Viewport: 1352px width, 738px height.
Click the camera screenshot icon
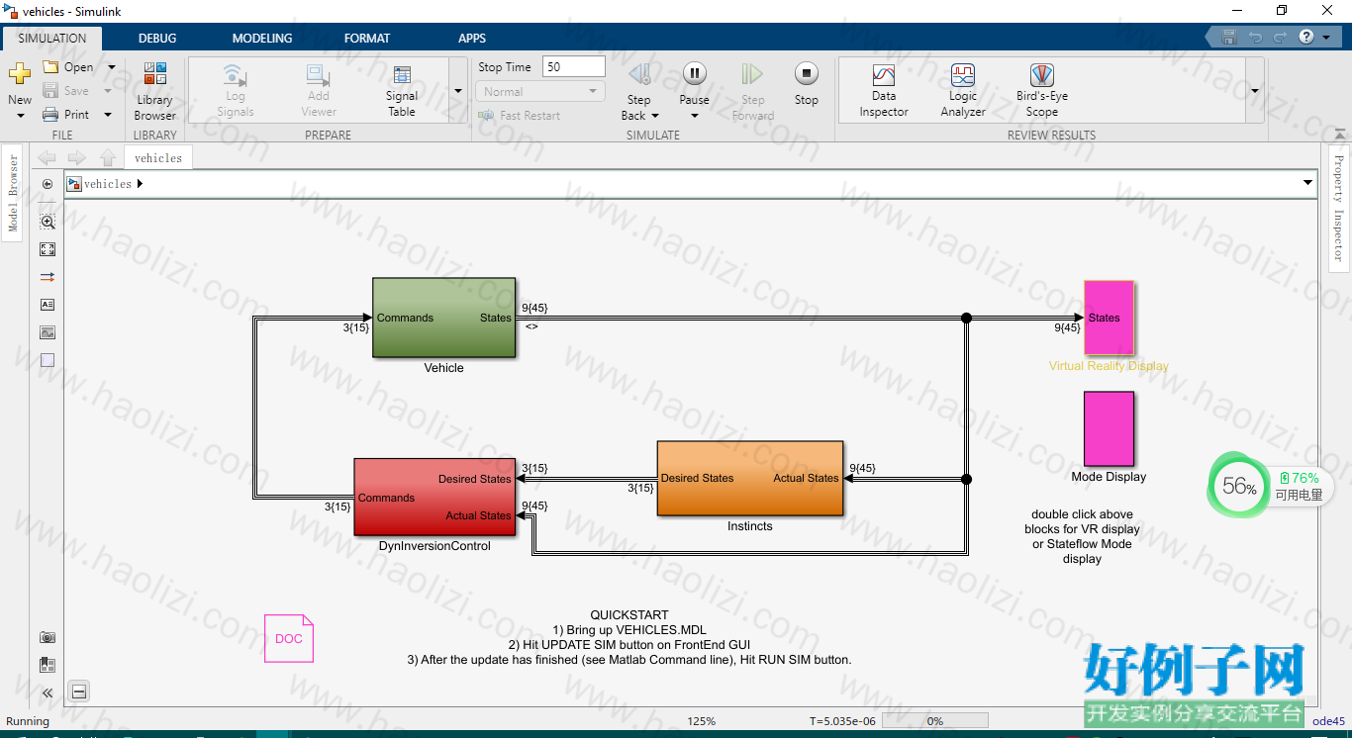pos(48,638)
